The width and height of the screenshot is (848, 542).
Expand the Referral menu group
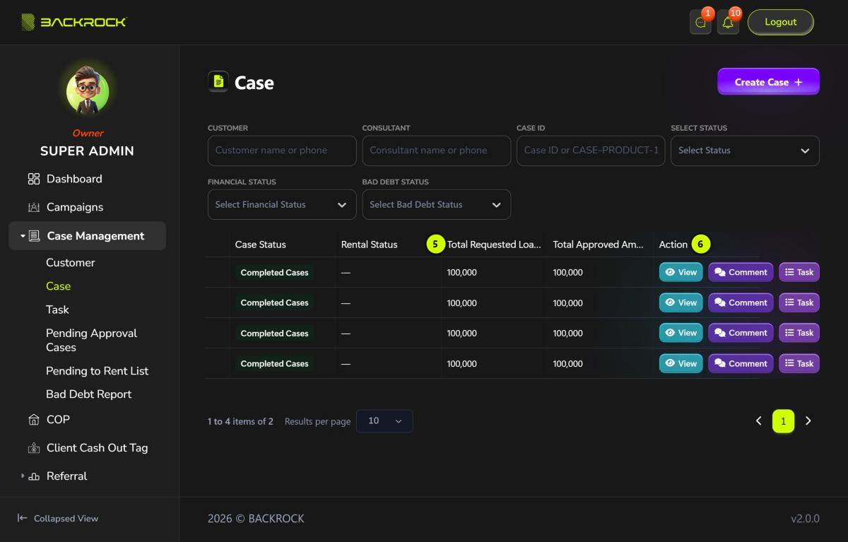[54, 476]
